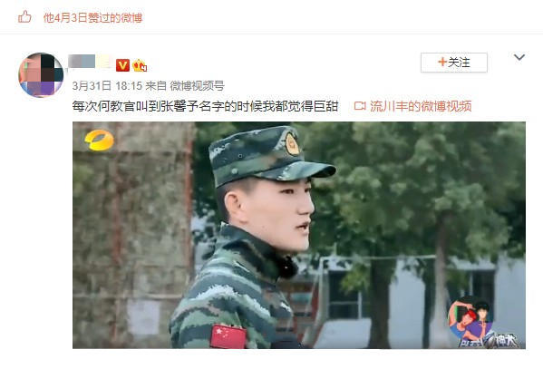The height and width of the screenshot is (369, 543).
Task: Click the post text mentioning 张馨予
Action: (205, 106)
